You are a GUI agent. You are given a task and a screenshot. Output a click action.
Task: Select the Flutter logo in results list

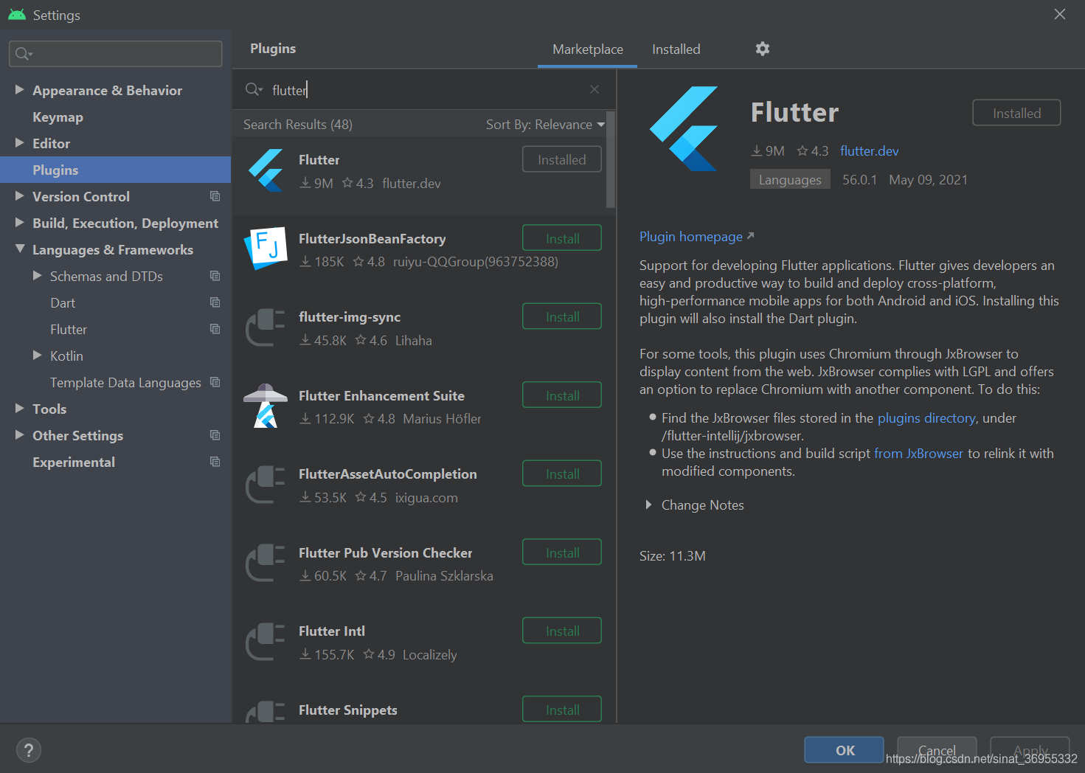(x=266, y=170)
